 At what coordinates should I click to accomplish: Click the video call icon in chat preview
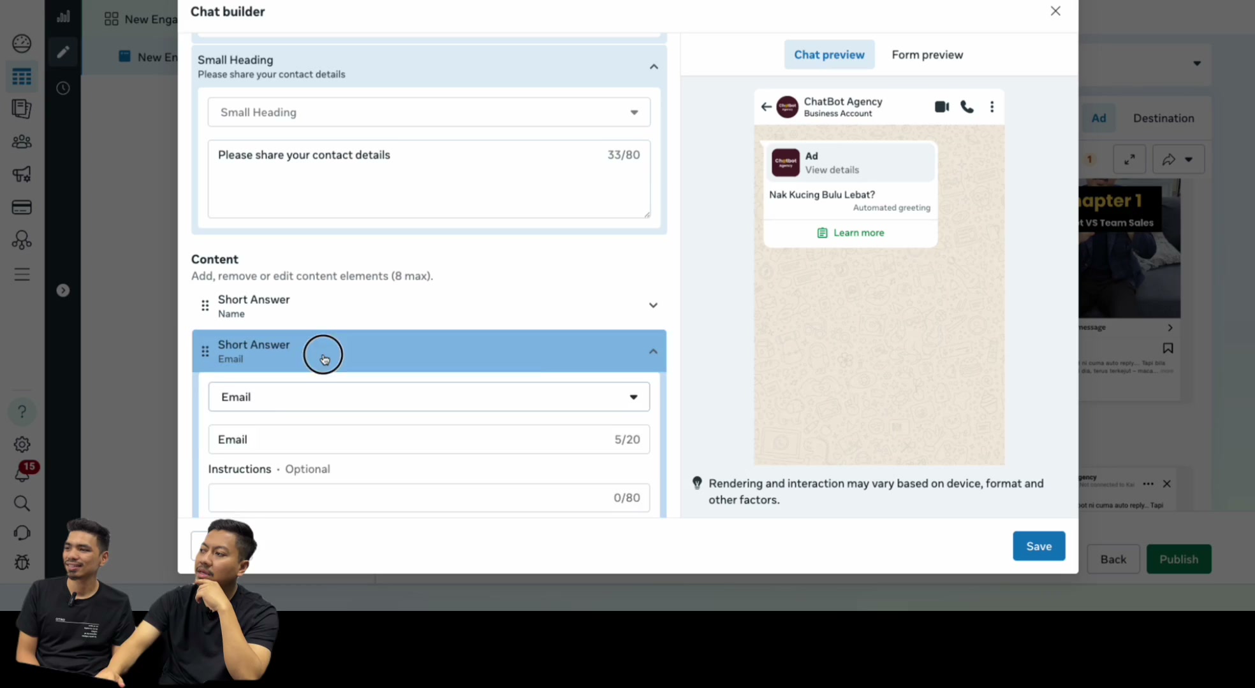(x=942, y=106)
